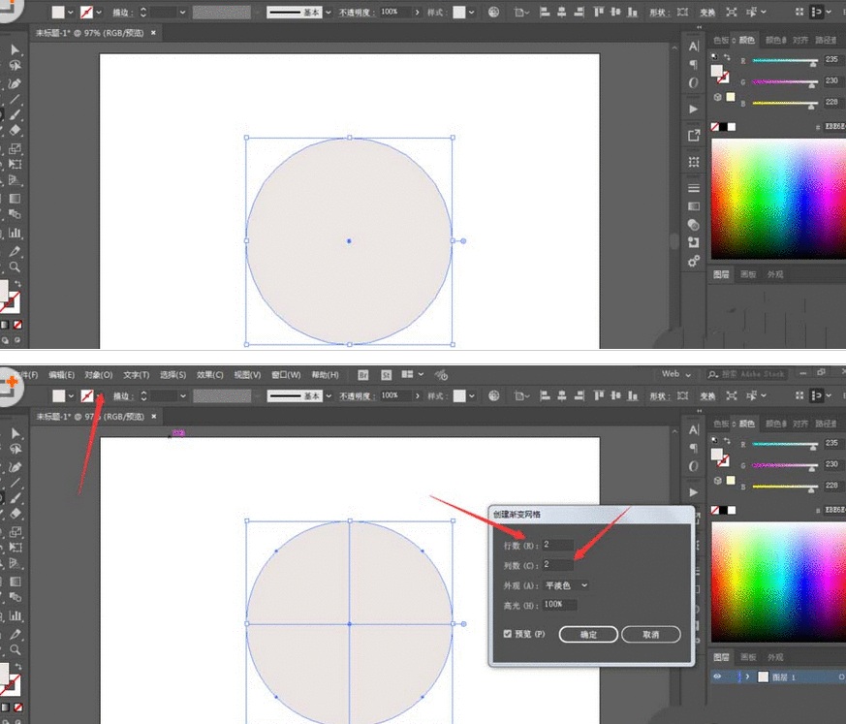The image size is (846, 724).
Task: Toggle the 预览 (P) checkbox
Action: 508,634
